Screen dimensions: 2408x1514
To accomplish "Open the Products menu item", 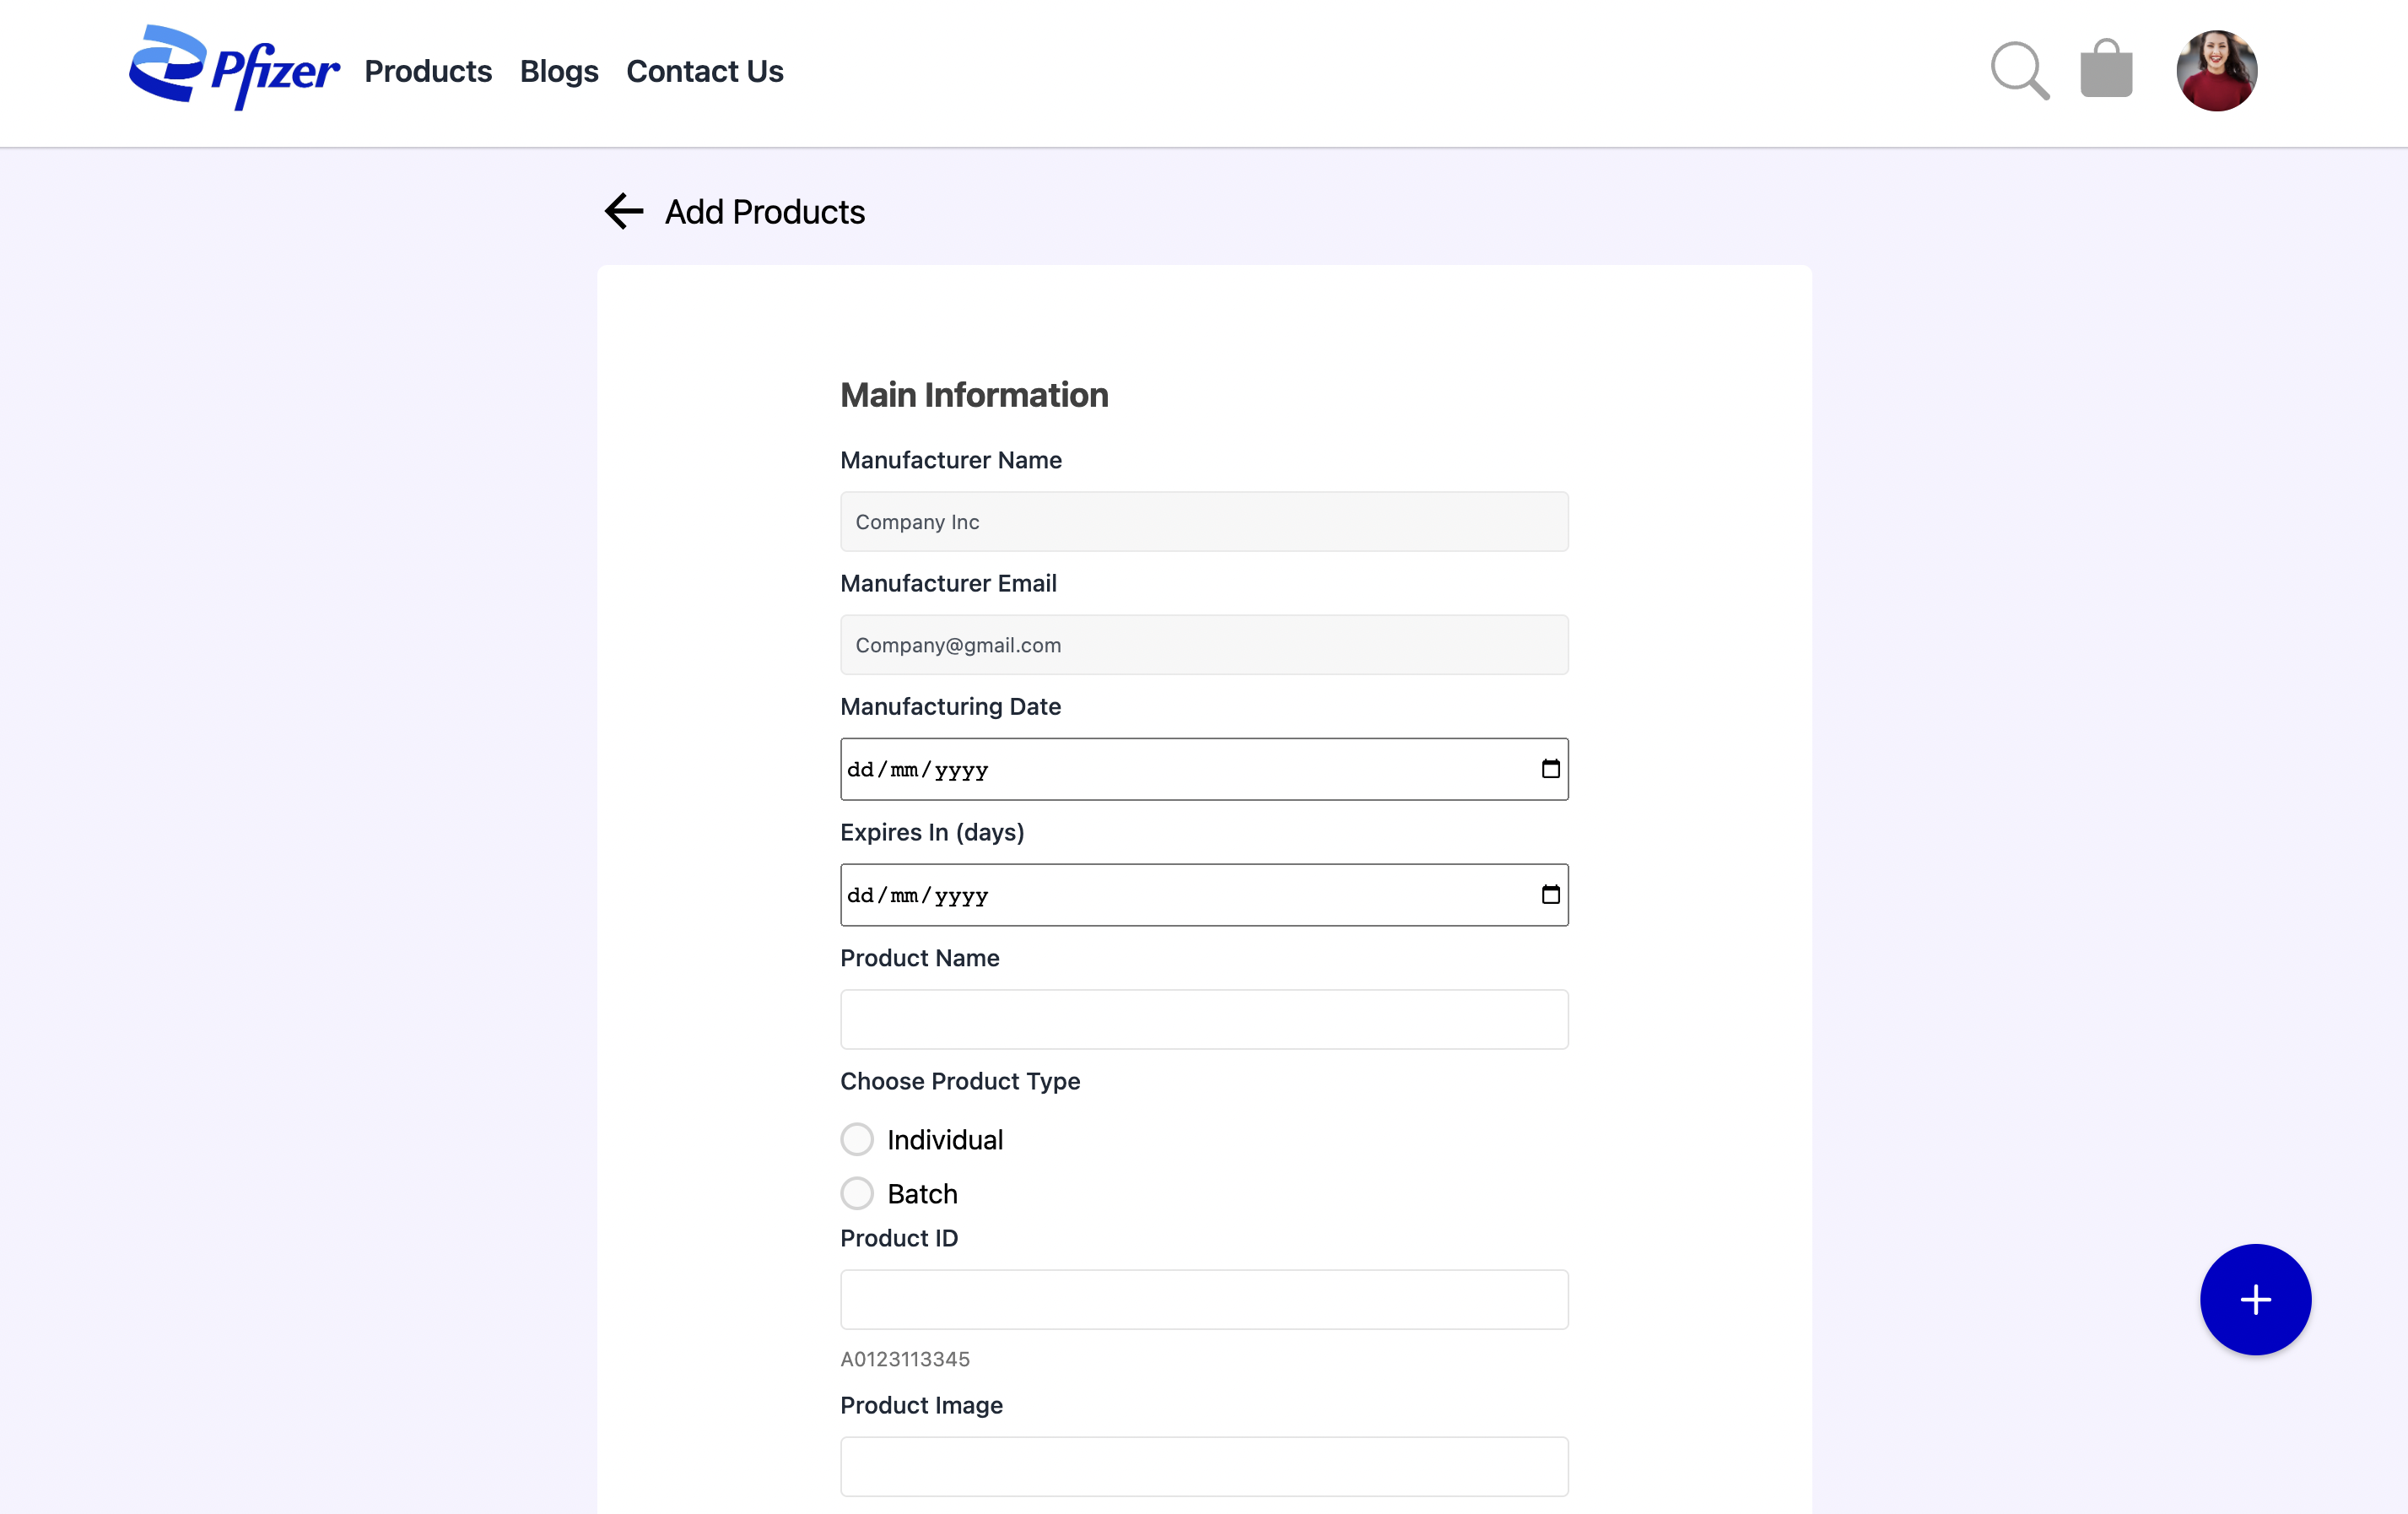I will point(428,71).
